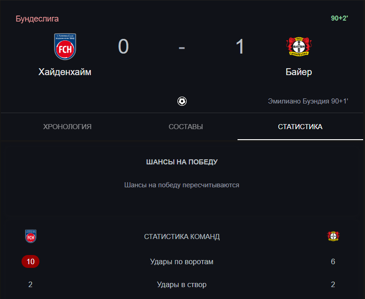This screenshot has width=365, height=299.
Task: Switch to the Составы tab
Action: [186, 127]
